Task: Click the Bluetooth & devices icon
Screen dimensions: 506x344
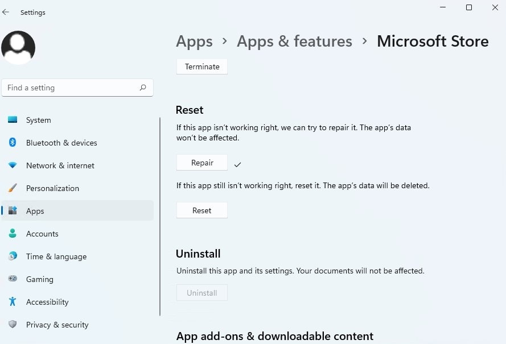Action: click(13, 143)
